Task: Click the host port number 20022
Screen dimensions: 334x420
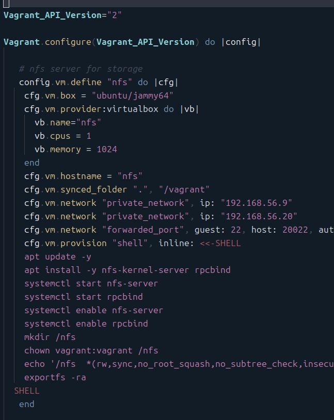Action: coord(295,230)
